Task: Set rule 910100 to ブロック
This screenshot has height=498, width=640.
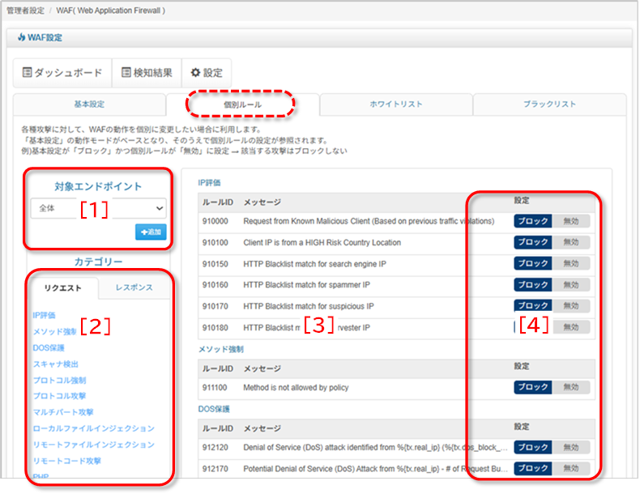Action: tap(532, 242)
